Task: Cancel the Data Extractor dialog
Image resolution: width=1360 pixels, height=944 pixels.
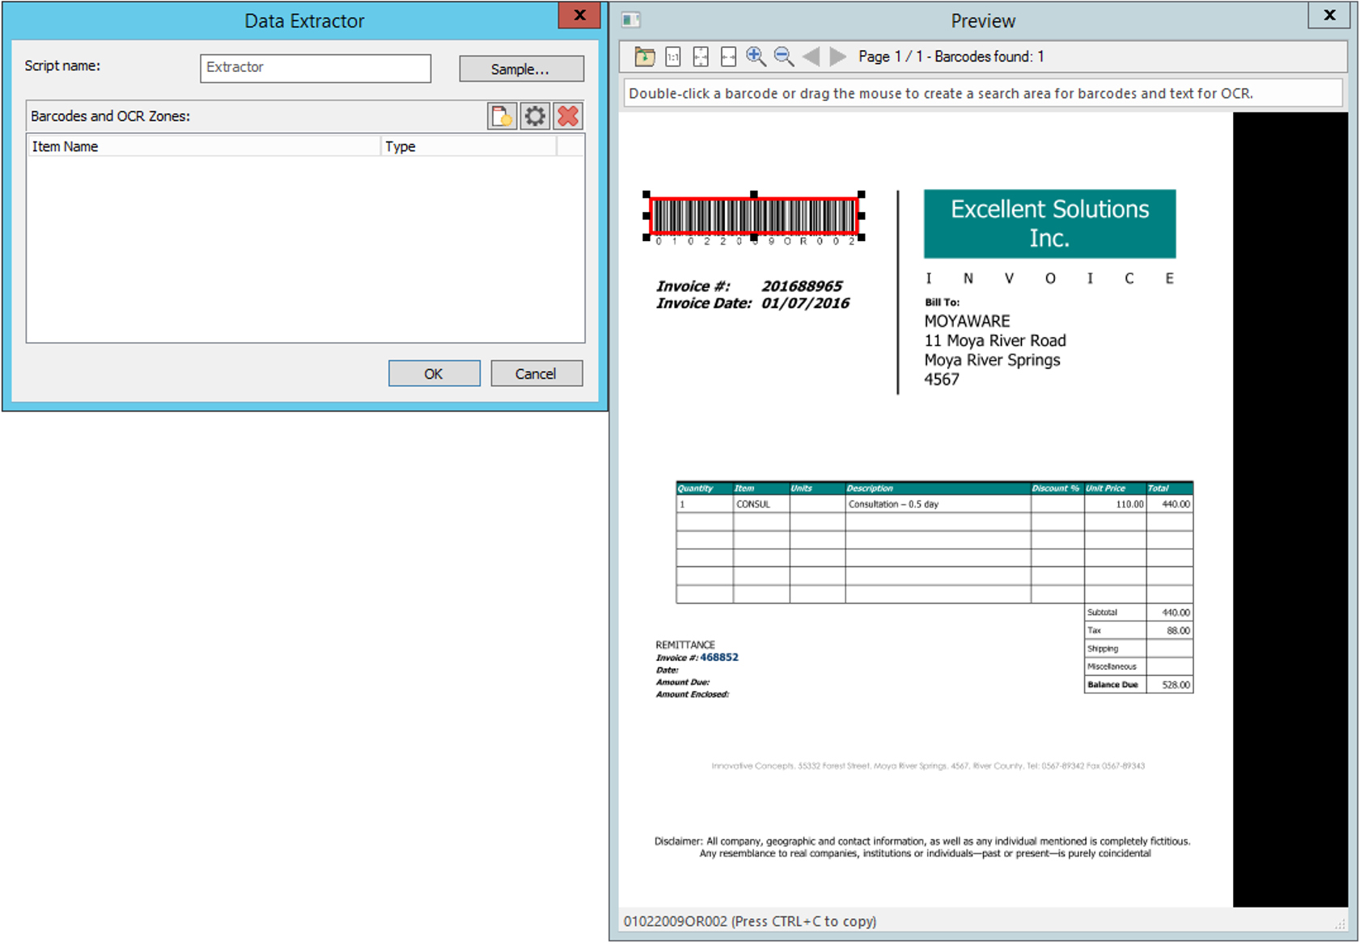Action: (x=536, y=373)
